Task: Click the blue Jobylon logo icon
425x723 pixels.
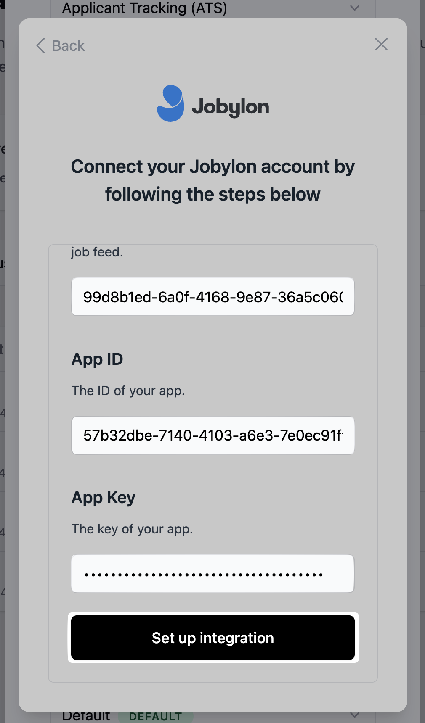Action: coord(170,103)
